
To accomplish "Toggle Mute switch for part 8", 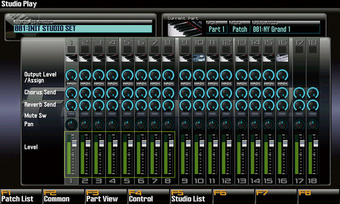I will [x=168, y=114].
